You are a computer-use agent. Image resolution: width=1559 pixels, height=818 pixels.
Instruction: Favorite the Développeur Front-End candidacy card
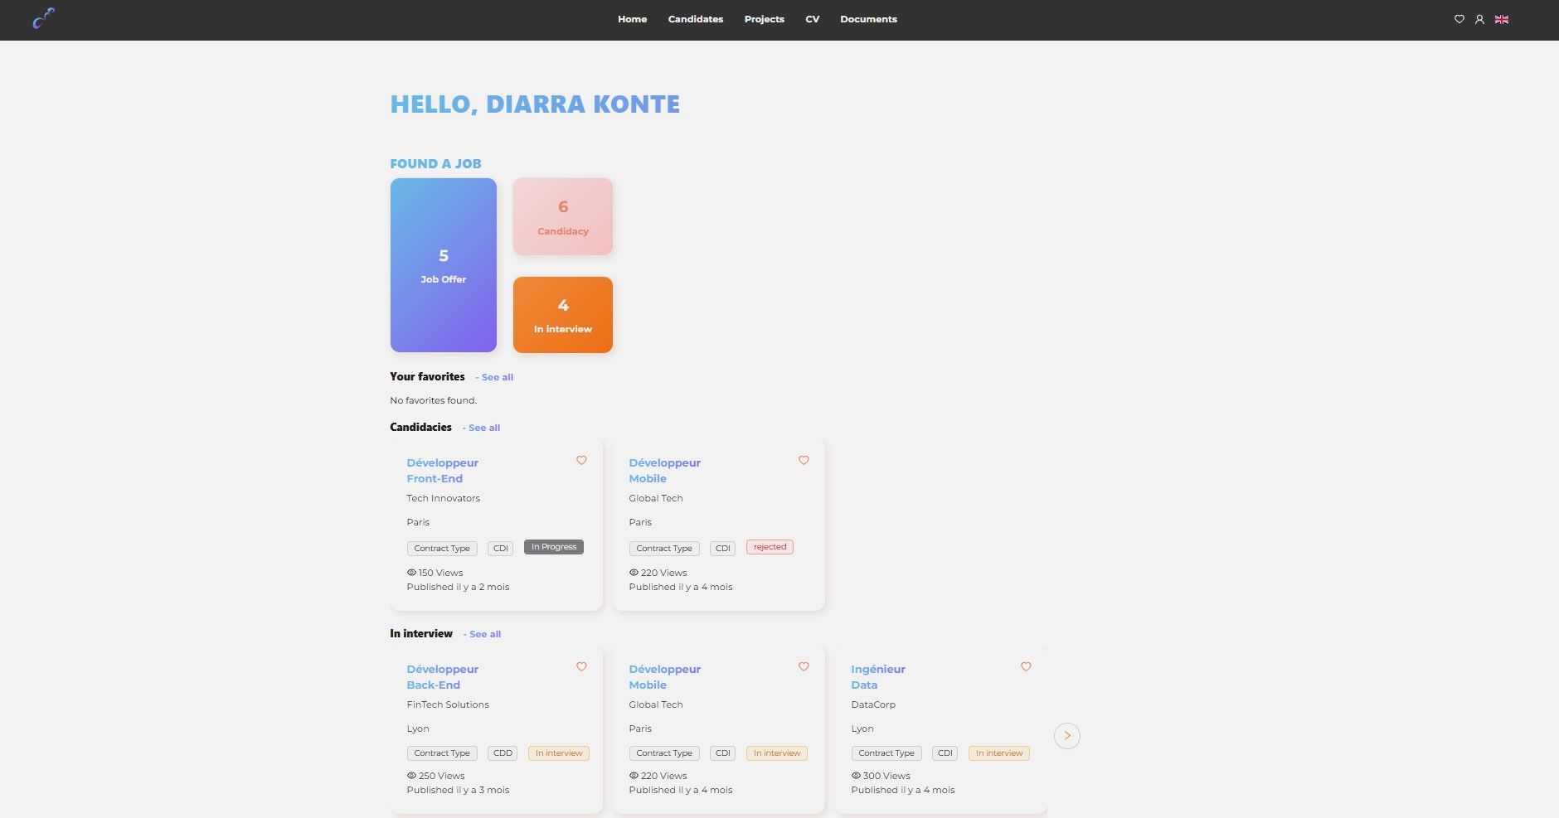pyautogui.click(x=581, y=461)
